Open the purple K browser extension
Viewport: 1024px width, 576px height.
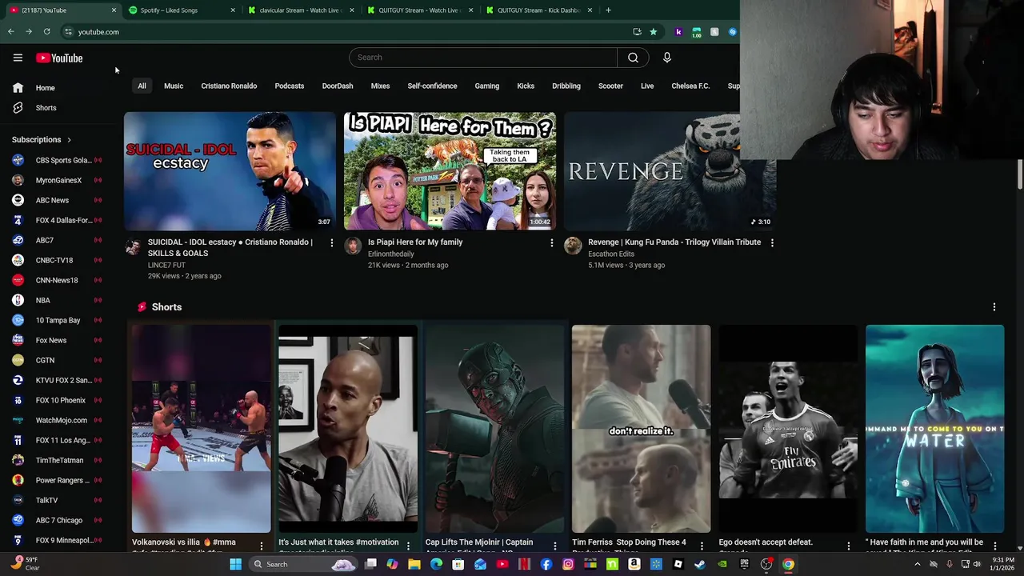coord(678,32)
